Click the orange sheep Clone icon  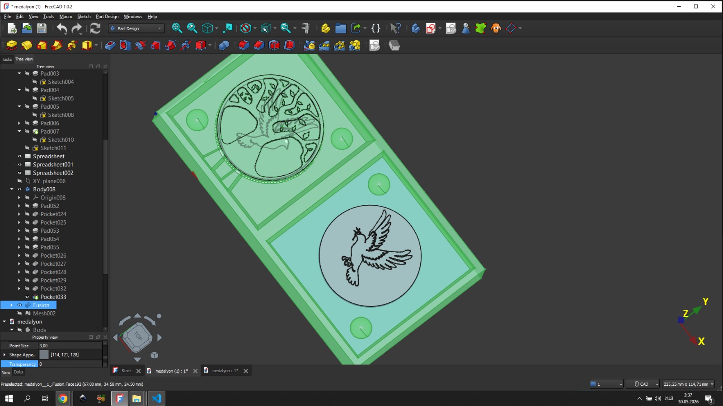coord(496,28)
